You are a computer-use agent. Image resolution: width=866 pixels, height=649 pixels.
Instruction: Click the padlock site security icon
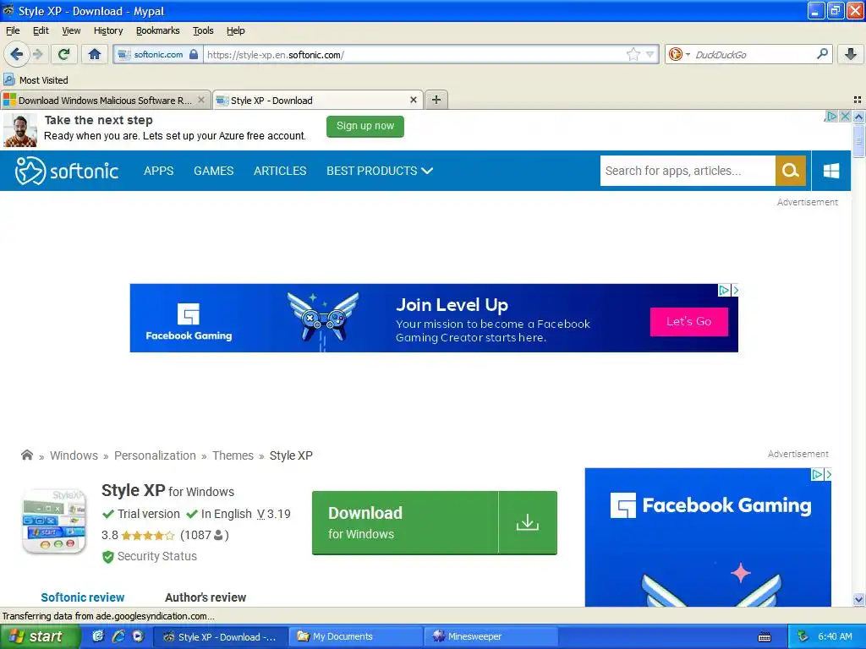pos(194,54)
